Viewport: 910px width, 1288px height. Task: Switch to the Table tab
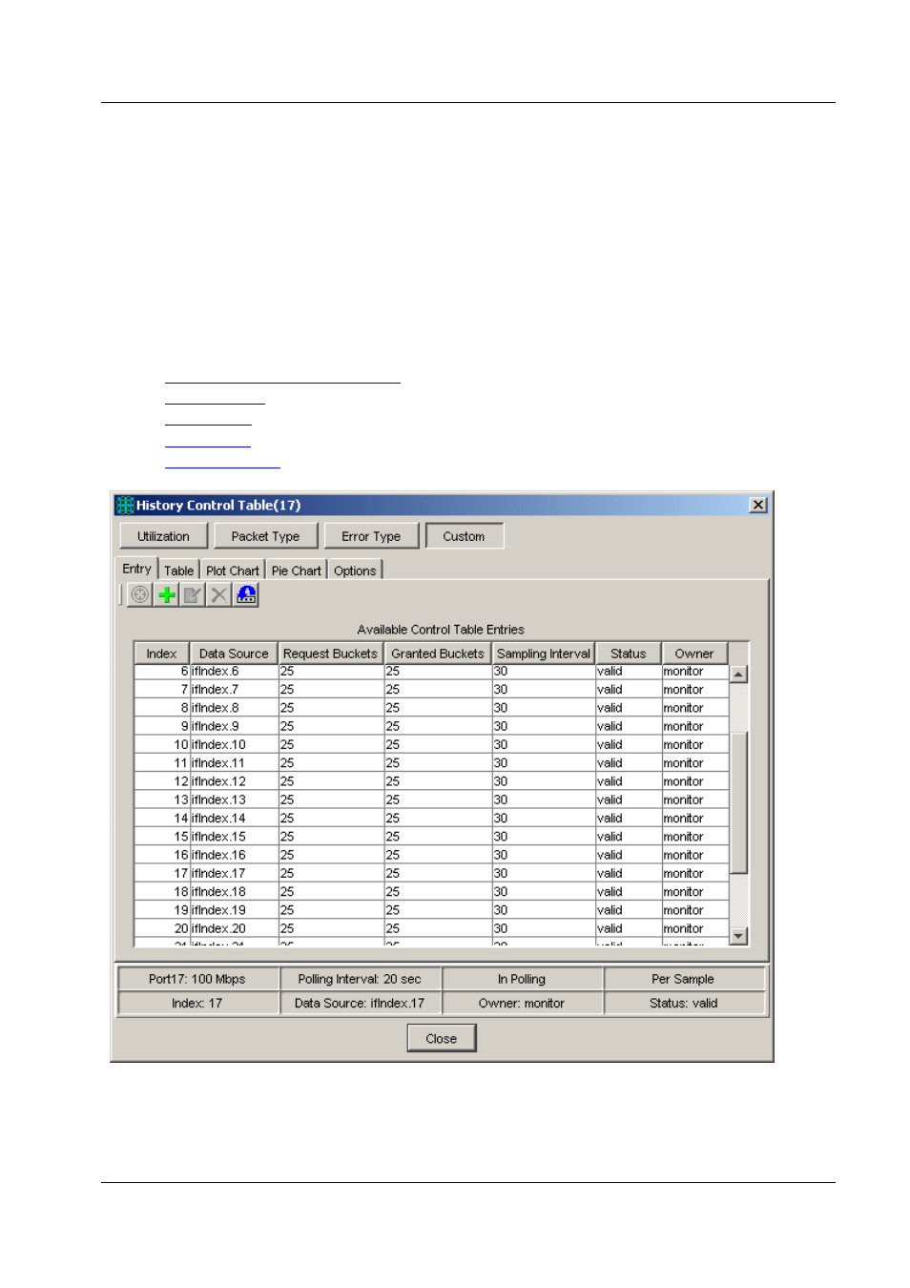click(178, 571)
